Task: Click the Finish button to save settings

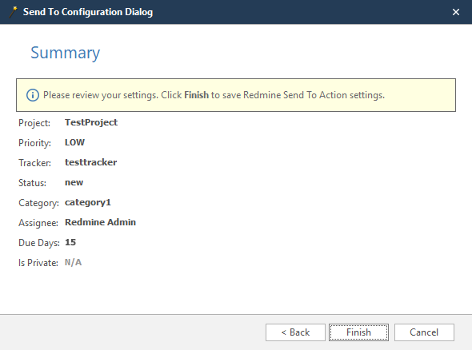Action: coord(358,332)
